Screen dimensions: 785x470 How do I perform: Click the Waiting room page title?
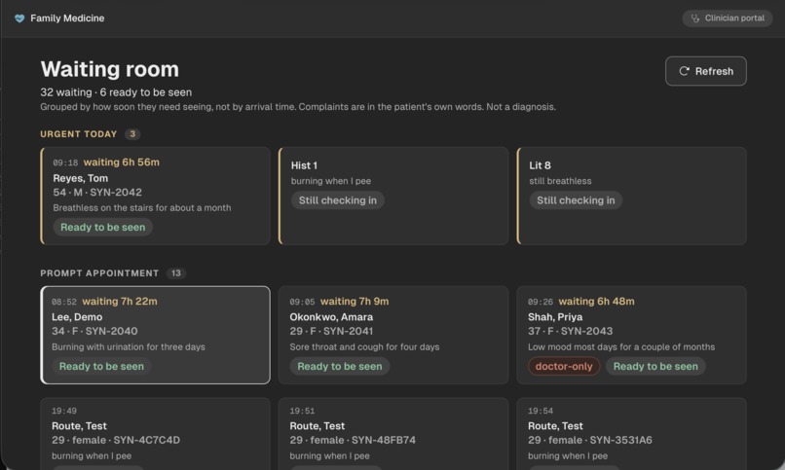click(110, 69)
